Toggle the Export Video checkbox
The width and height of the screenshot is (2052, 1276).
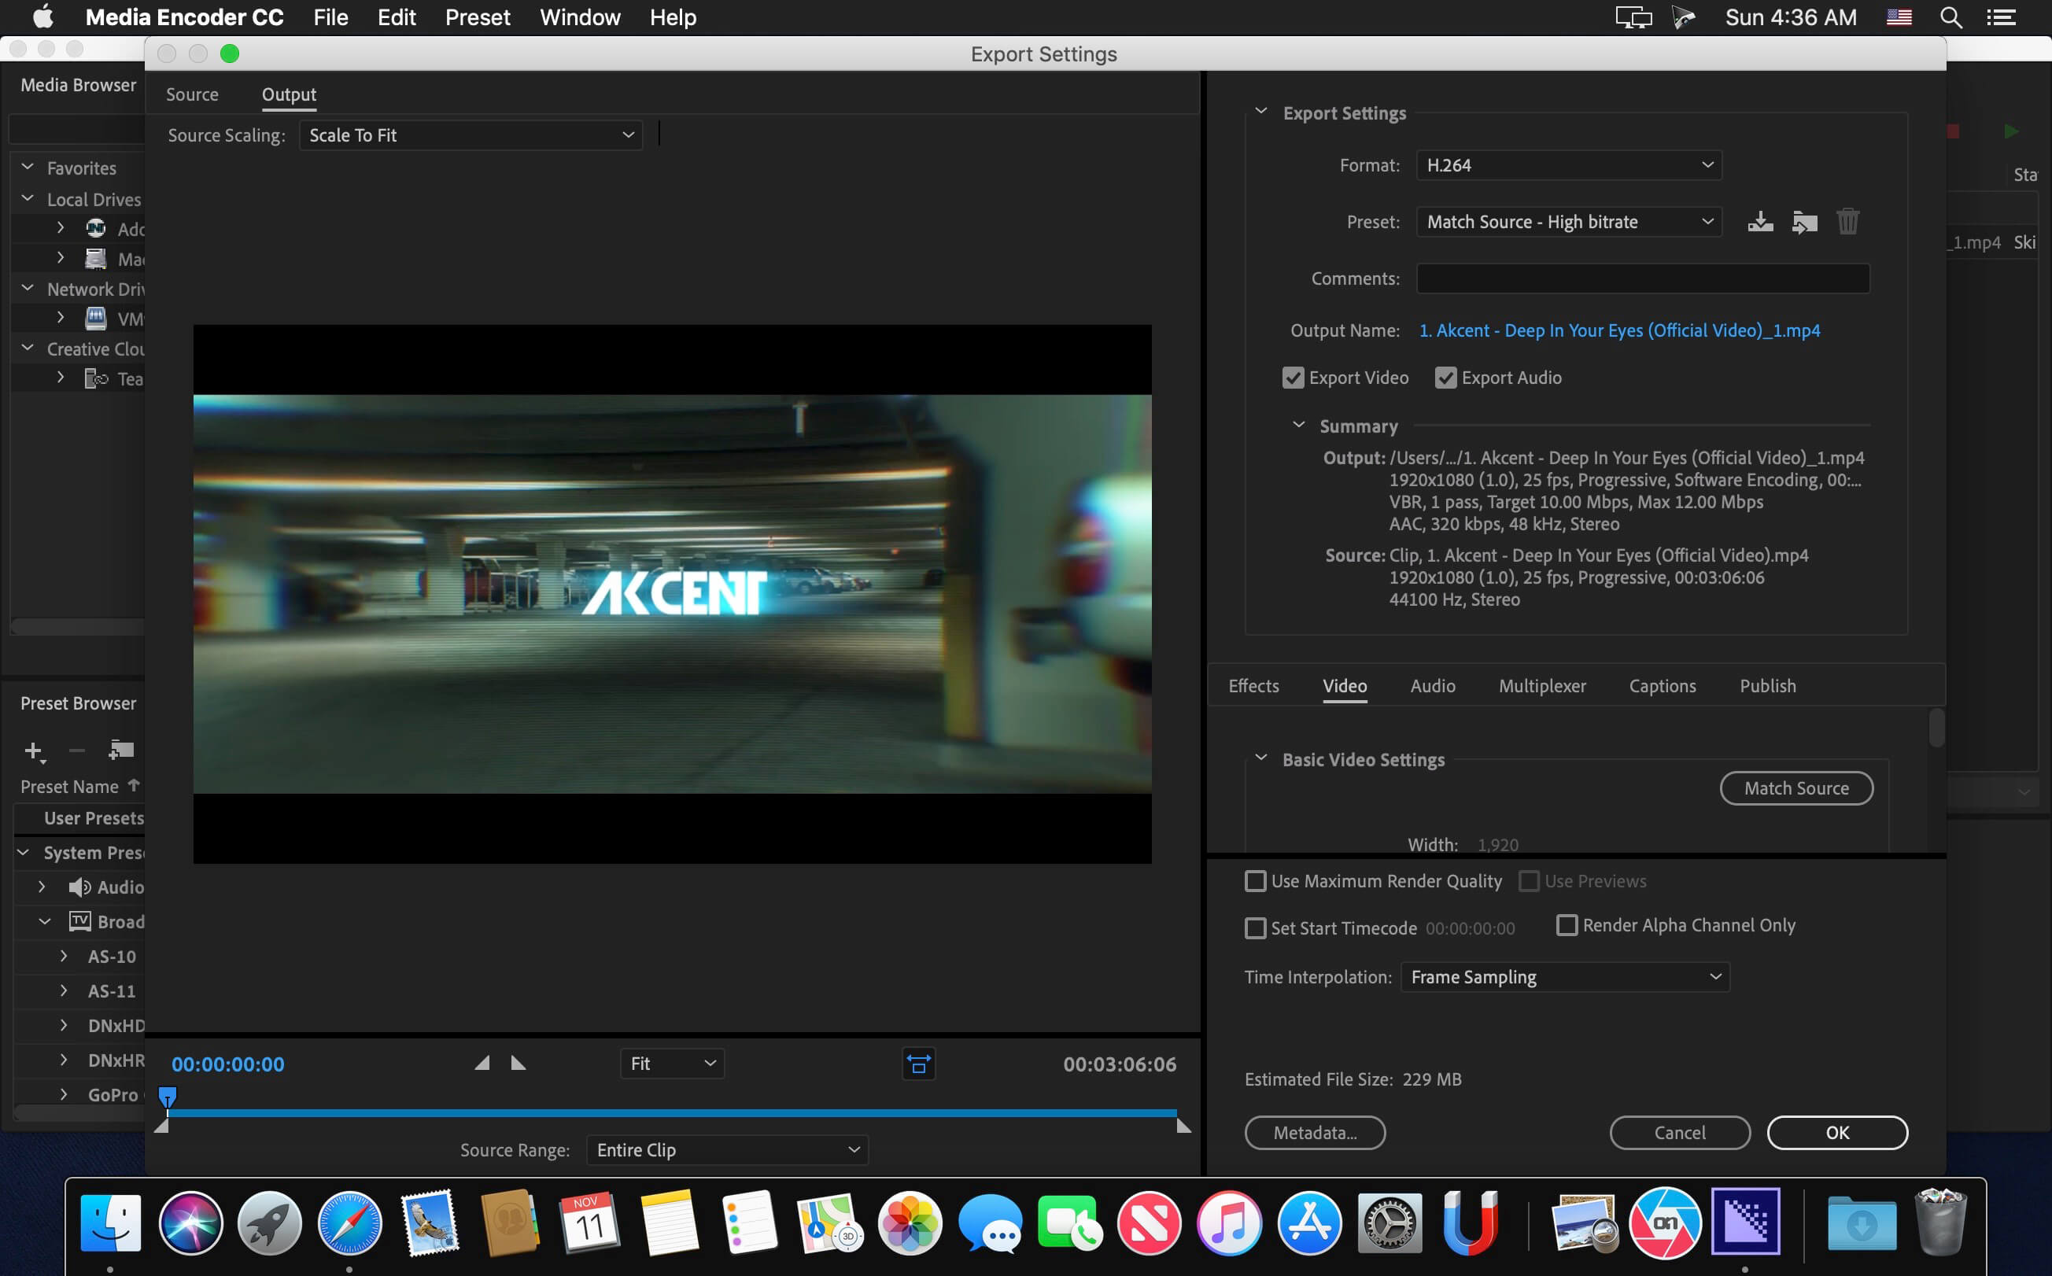pyautogui.click(x=1292, y=378)
